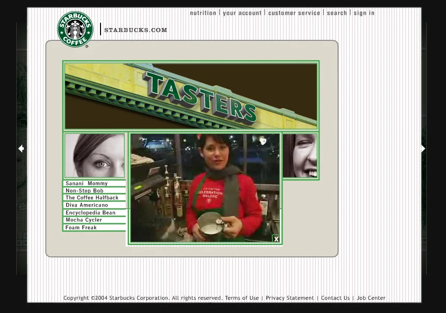Open Job Center footer link

pos(371,298)
